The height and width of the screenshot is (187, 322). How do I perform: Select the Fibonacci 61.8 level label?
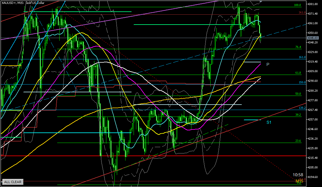pos(298,73)
